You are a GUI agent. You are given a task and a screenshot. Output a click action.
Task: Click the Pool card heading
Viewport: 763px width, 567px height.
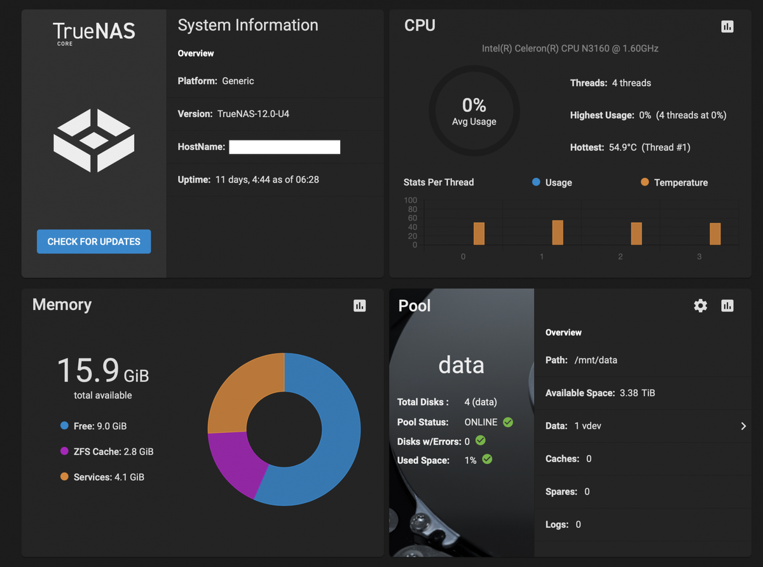[x=415, y=306]
